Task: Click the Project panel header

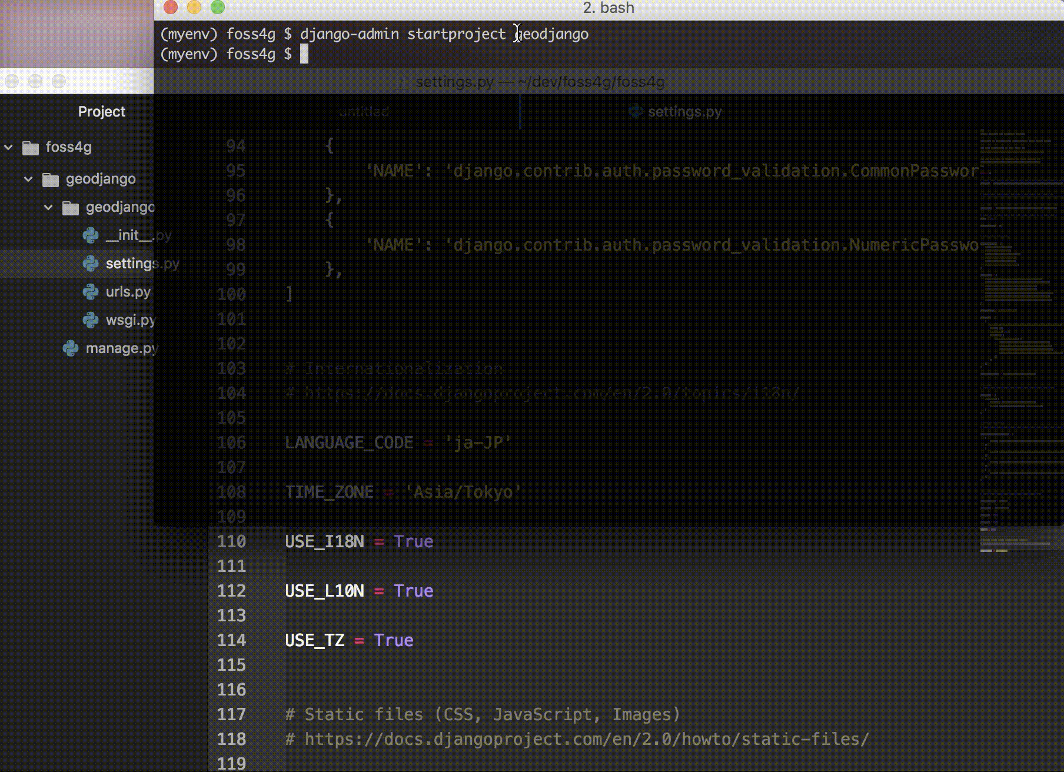Action: (x=102, y=112)
